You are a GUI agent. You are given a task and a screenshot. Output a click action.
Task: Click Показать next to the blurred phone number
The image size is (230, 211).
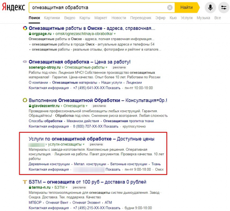click(x=113, y=169)
